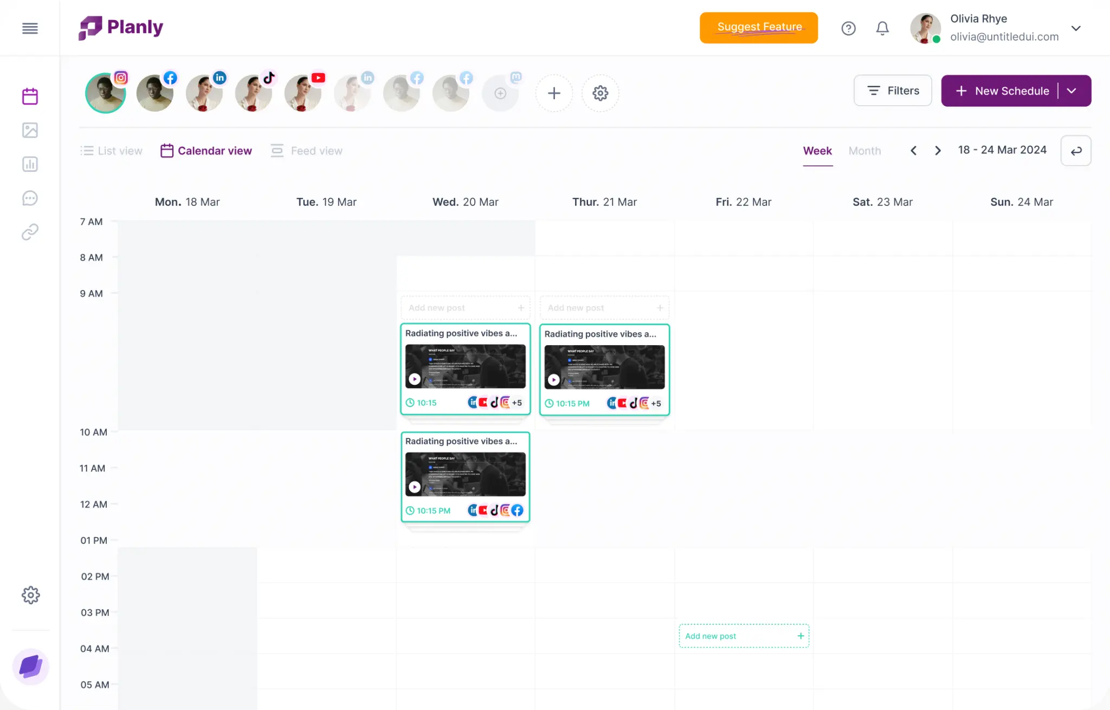Switch to List view
This screenshot has width=1110, height=710.
[x=112, y=151]
